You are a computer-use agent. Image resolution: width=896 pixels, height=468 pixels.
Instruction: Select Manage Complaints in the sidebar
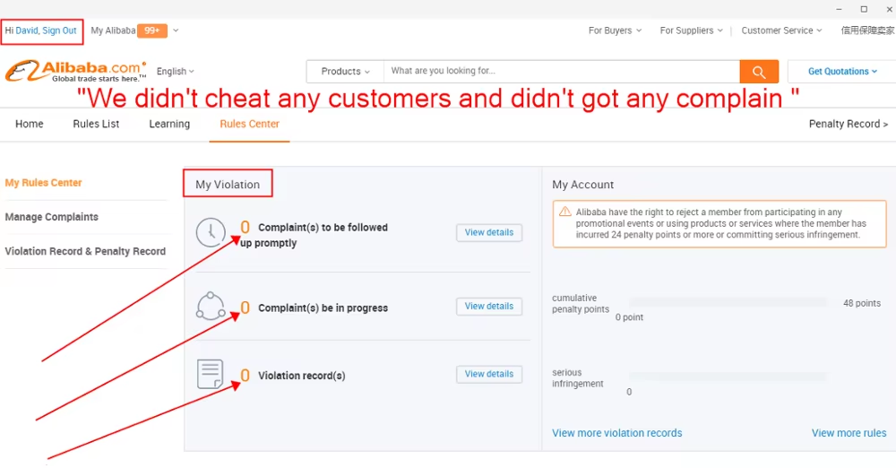click(x=52, y=217)
